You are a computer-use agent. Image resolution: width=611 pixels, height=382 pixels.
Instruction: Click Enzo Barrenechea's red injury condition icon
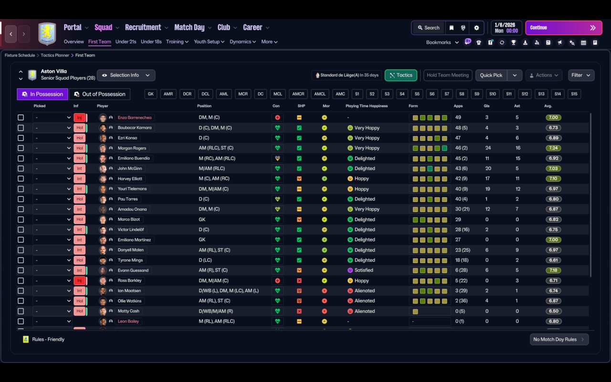point(277,117)
